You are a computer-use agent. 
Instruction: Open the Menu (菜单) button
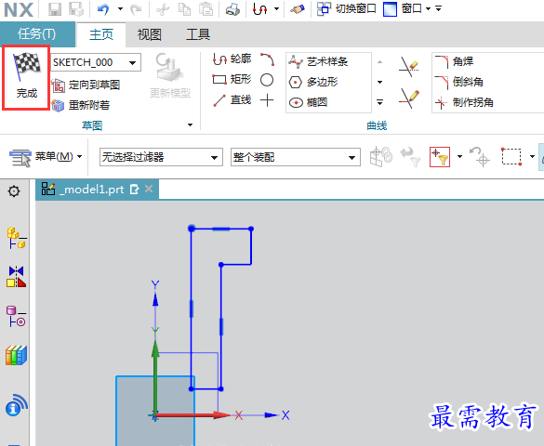point(46,157)
